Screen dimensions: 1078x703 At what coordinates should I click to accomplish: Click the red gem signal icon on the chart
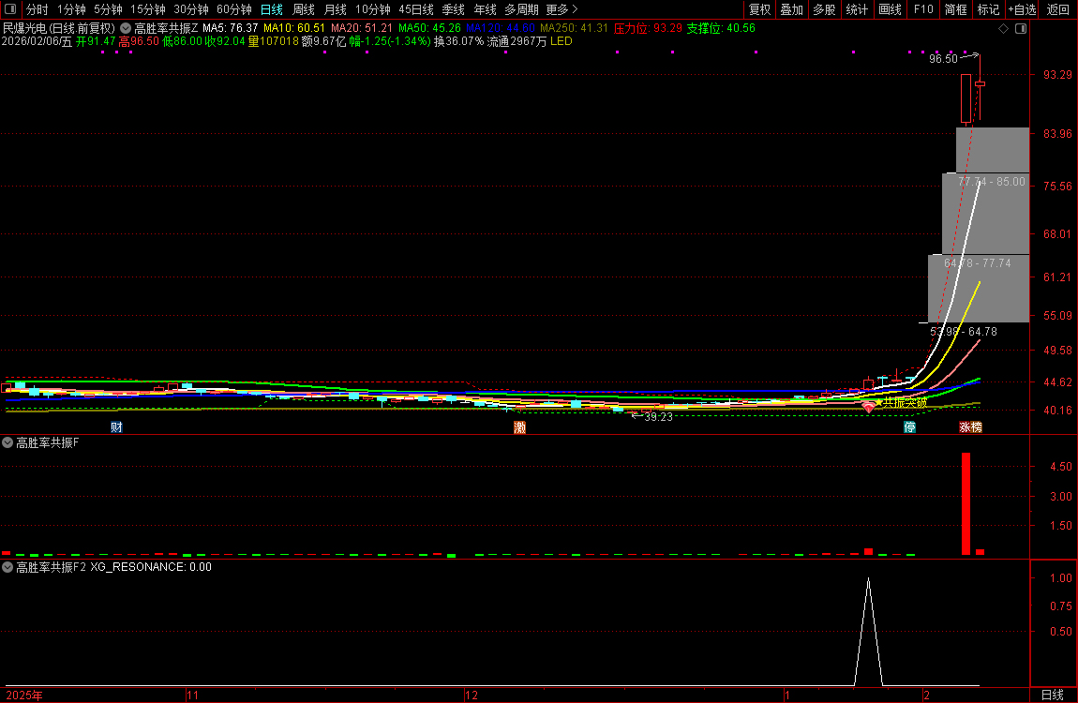point(869,407)
